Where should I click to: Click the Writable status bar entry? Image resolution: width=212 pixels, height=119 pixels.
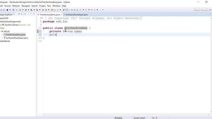[x=118, y=118]
